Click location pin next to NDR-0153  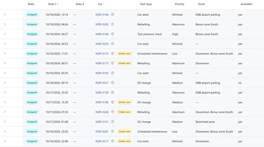[x=112, y=54]
